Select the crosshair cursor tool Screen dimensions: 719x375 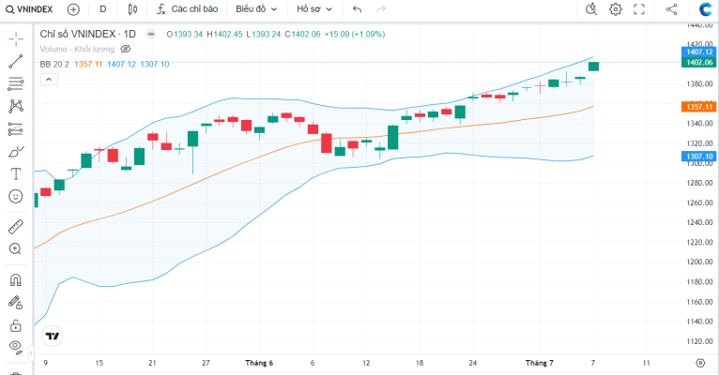[16, 39]
